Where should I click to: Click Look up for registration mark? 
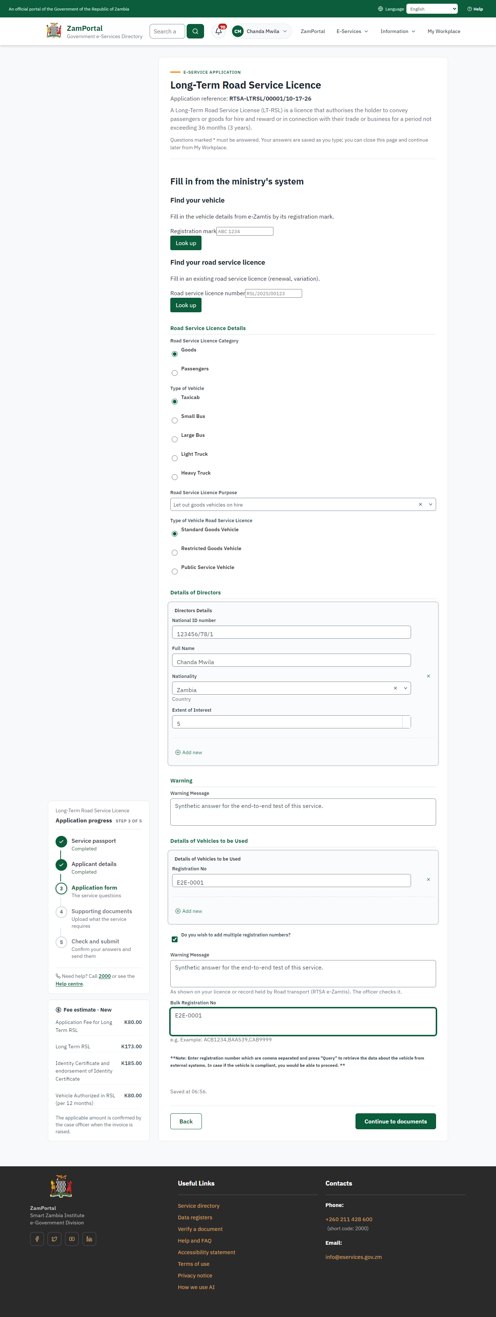(x=186, y=243)
